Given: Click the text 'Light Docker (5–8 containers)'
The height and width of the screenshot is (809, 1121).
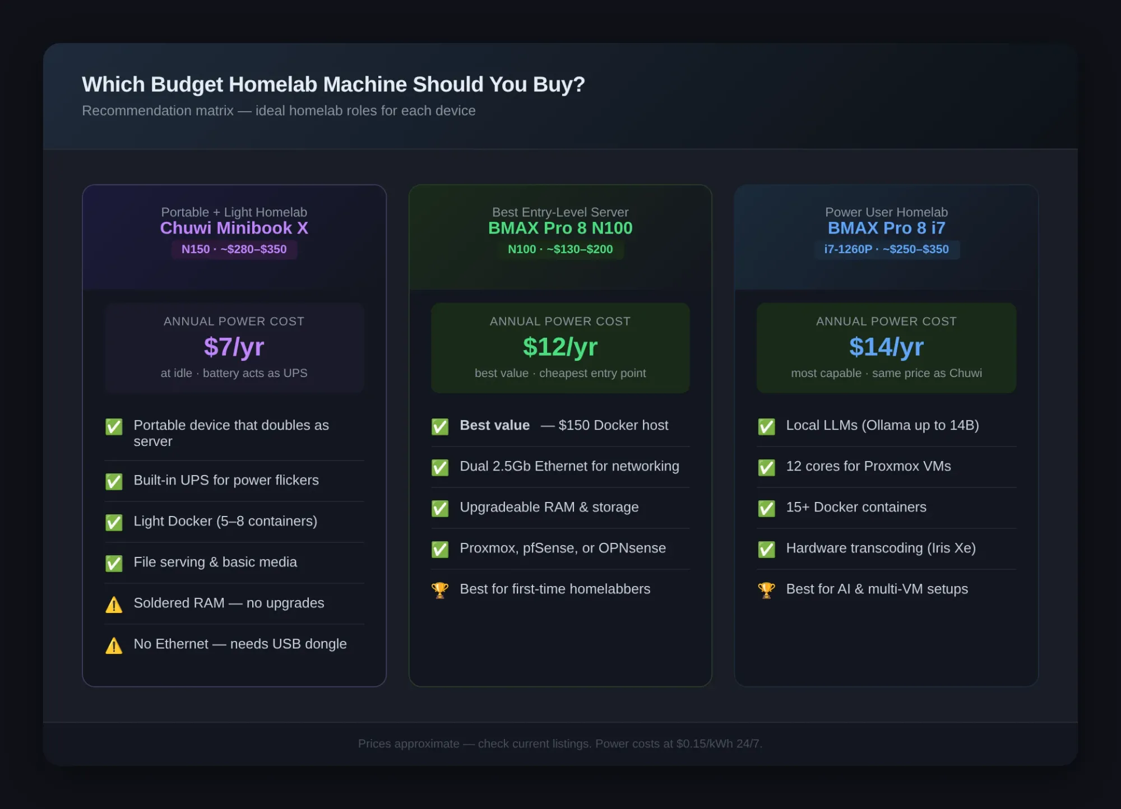Looking at the screenshot, I should 225,522.
